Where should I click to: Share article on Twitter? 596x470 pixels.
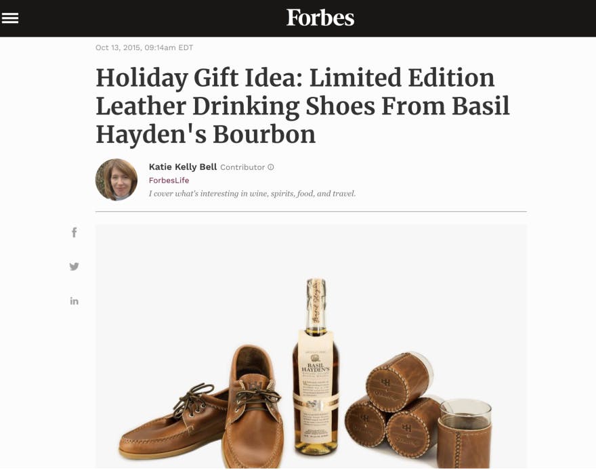point(74,266)
